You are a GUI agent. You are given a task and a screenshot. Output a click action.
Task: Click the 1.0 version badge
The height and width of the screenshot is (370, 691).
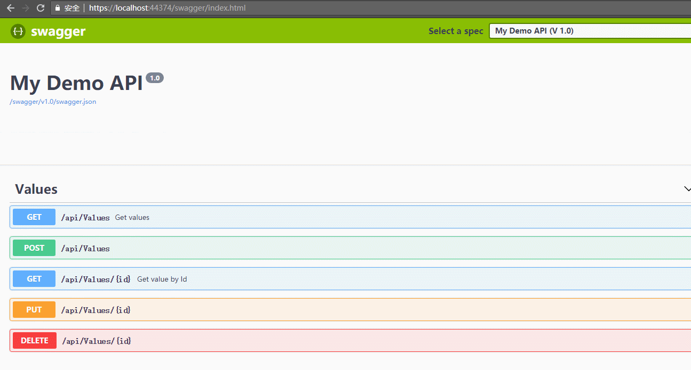(155, 78)
